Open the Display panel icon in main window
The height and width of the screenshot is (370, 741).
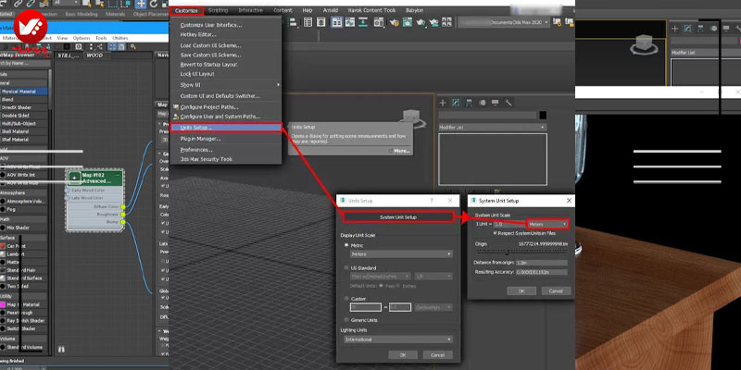coord(496,103)
